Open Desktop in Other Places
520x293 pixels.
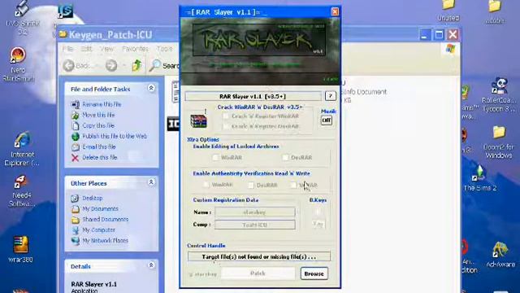93,198
